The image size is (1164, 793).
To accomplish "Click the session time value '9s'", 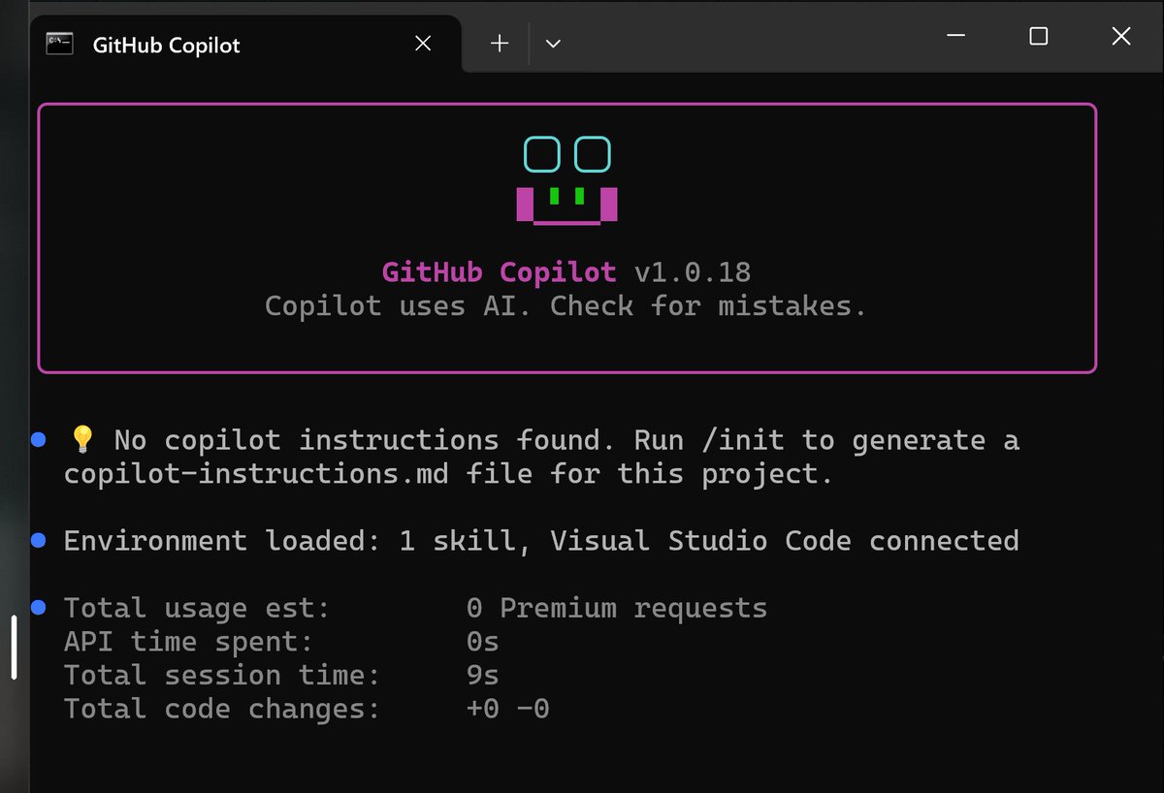I will tap(483, 675).
